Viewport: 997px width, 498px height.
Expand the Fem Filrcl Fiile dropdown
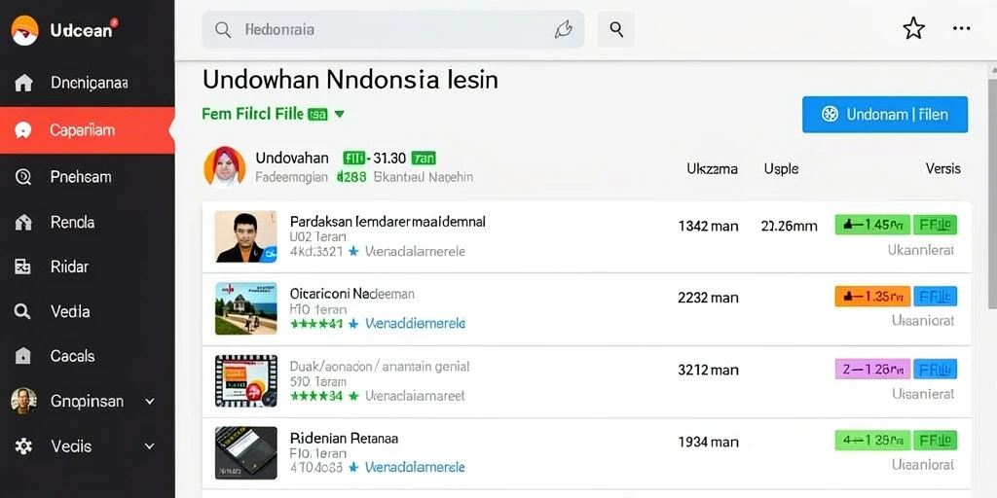point(339,115)
